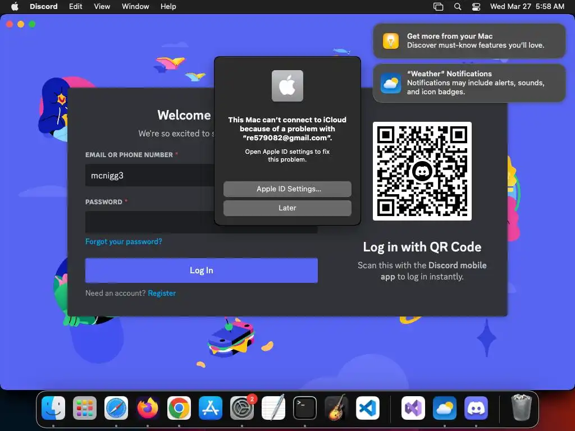Open Spotlight search in menu bar

458,7
